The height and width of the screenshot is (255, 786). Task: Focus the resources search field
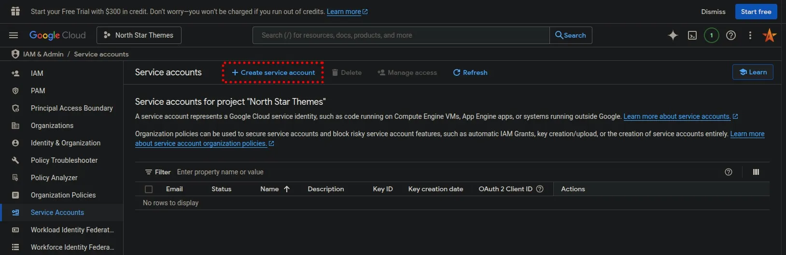401,35
